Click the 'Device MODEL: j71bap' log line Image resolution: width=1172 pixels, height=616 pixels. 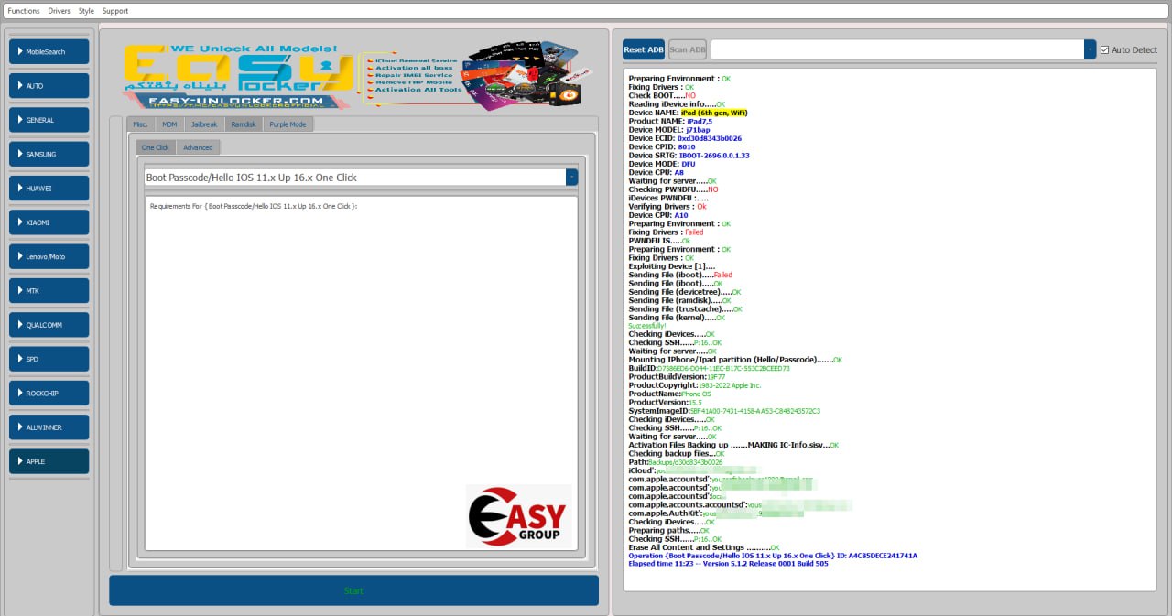coord(669,130)
